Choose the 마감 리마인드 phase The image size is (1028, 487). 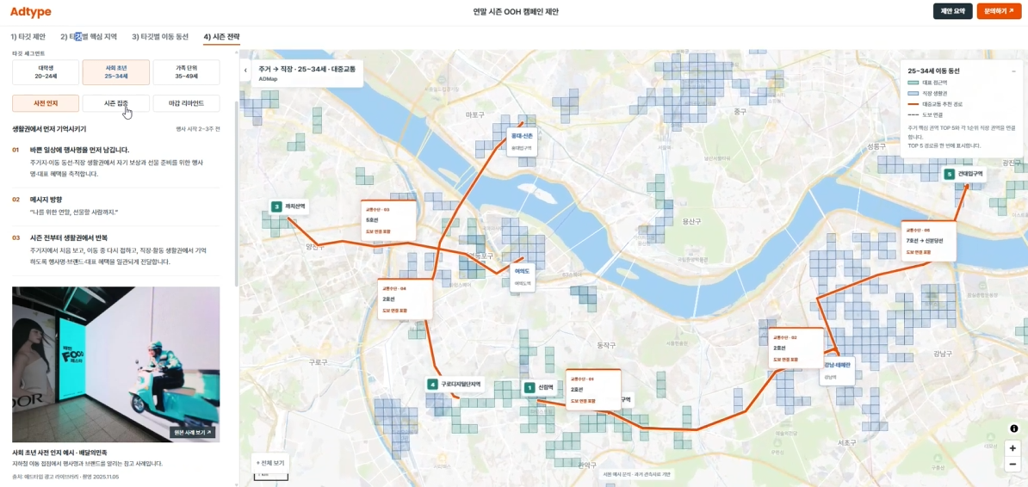coord(186,103)
